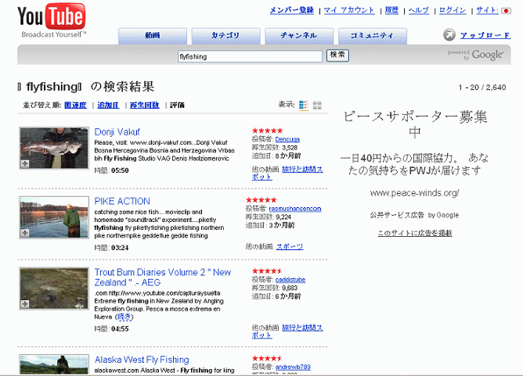Click このサイトに広告を掲載 link

415,233
